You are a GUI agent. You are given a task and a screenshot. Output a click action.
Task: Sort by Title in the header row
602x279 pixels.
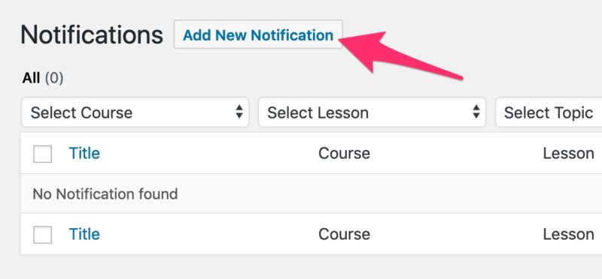(x=84, y=154)
